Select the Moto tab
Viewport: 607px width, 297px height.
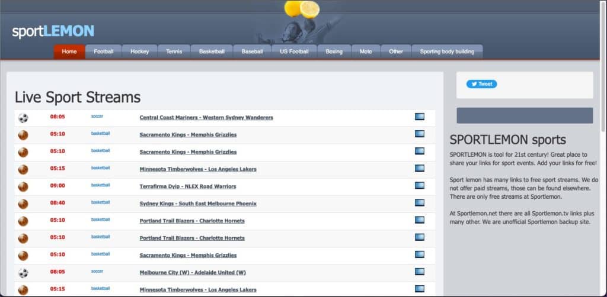click(x=366, y=51)
